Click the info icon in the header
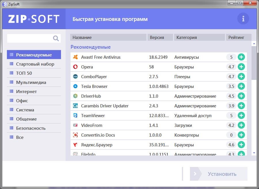 coord(243,19)
